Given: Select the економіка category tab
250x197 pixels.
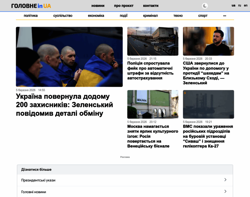Looking at the screenshot, I should tap(96, 15).
